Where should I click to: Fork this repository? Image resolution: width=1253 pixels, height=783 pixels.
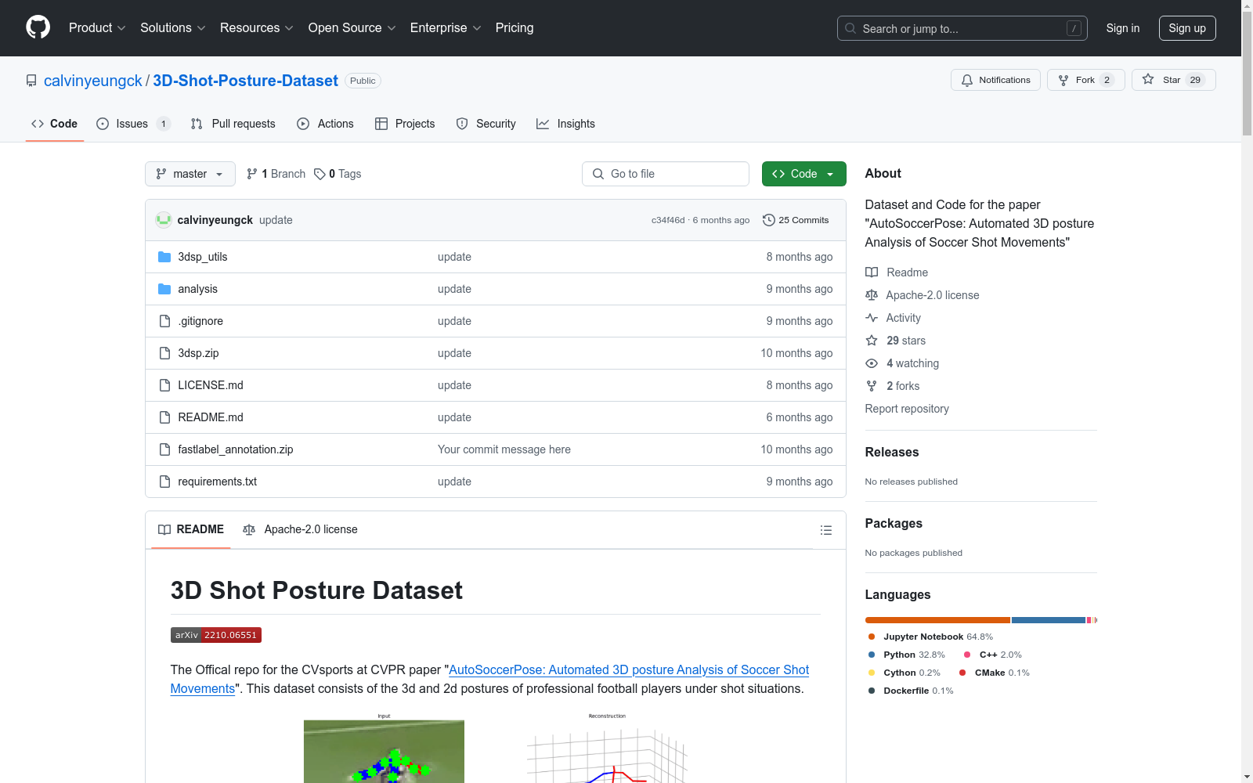(1085, 80)
